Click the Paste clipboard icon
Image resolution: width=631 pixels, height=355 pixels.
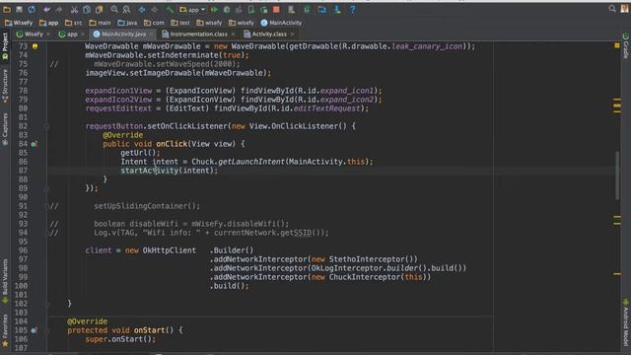pos(99,9)
